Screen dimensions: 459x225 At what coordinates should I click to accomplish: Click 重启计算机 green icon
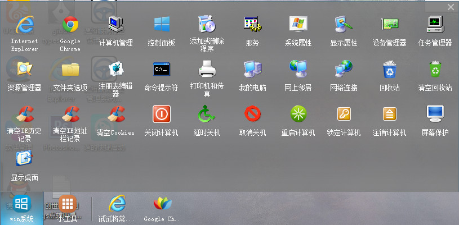click(x=298, y=114)
